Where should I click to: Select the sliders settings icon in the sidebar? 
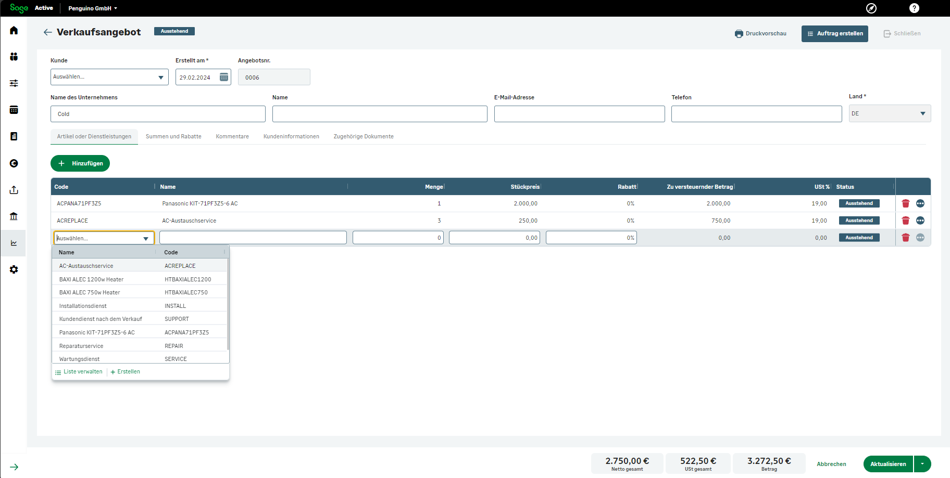point(14,83)
